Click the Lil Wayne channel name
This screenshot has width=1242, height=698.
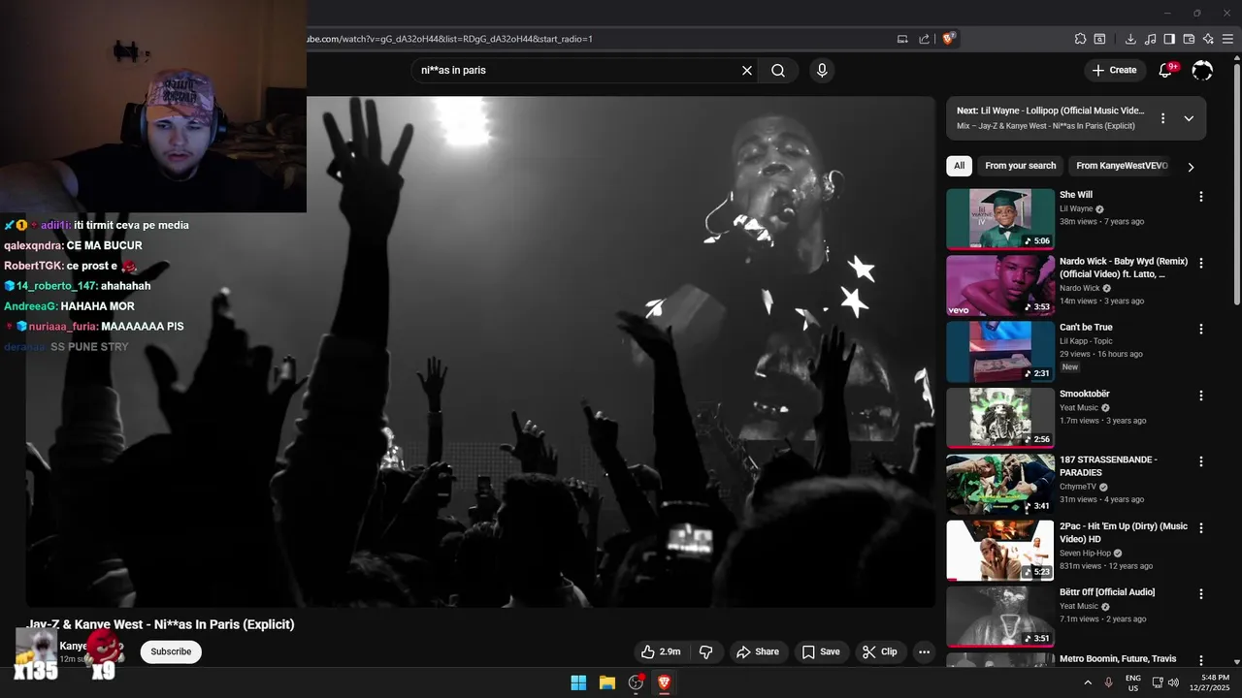(1076, 208)
